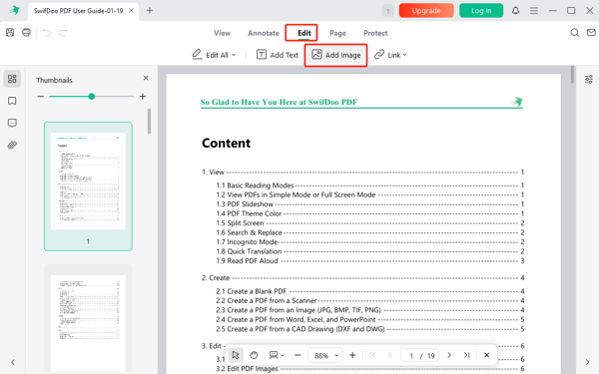Screen dimensions: 599x374
Task: Click the Add Text button
Action: (x=278, y=55)
